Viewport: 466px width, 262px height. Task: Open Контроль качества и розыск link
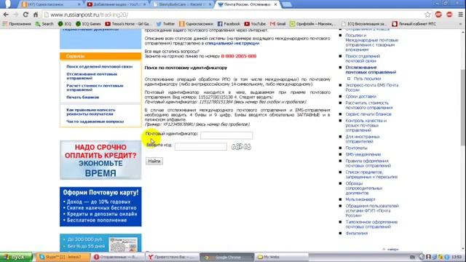[366, 125]
